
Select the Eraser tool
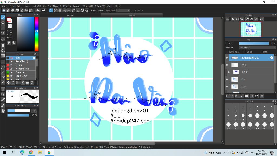click(3, 23)
